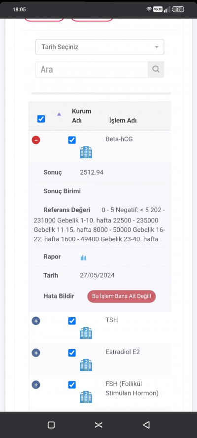
Task: Click the hospital icon under Estradiol E2
Action: [x=86, y=365]
